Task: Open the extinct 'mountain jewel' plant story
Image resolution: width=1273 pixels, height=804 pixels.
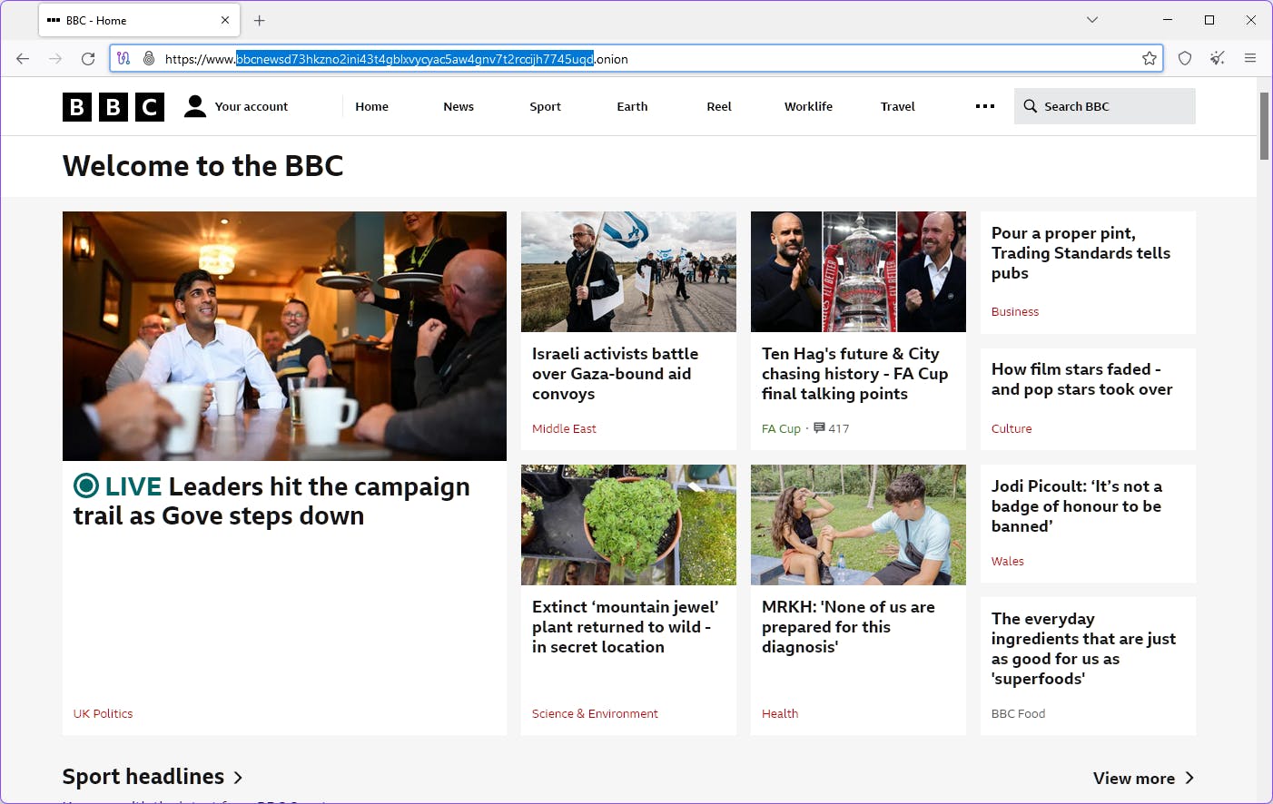Action: 625,627
